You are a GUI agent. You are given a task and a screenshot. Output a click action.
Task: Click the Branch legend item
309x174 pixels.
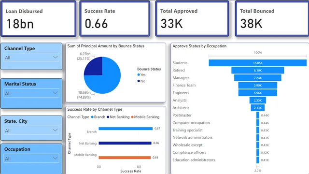coord(98,117)
